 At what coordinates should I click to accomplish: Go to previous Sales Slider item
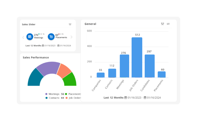coord(23,37)
